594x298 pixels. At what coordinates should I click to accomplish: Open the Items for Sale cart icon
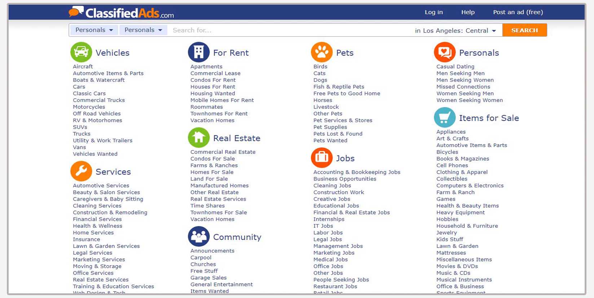pyautogui.click(x=445, y=117)
